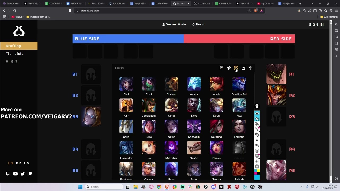Take a screenshot with the camera icon
Screen dimensions: 340x191
point(257,161)
